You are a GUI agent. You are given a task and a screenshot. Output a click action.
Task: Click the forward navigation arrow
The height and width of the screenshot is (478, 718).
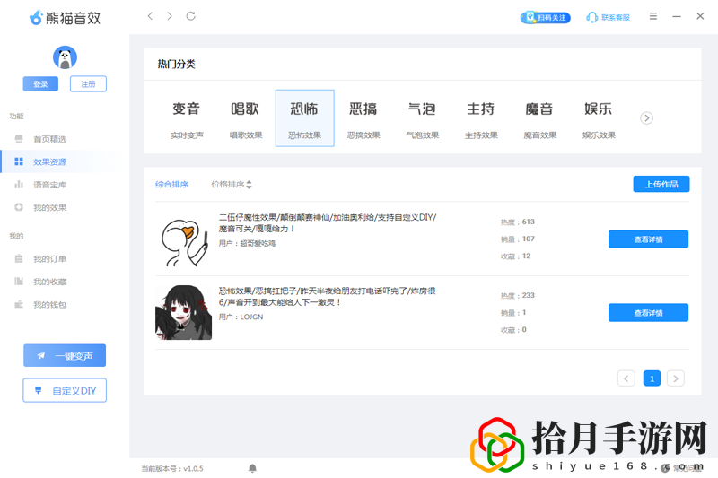[170, 16]
